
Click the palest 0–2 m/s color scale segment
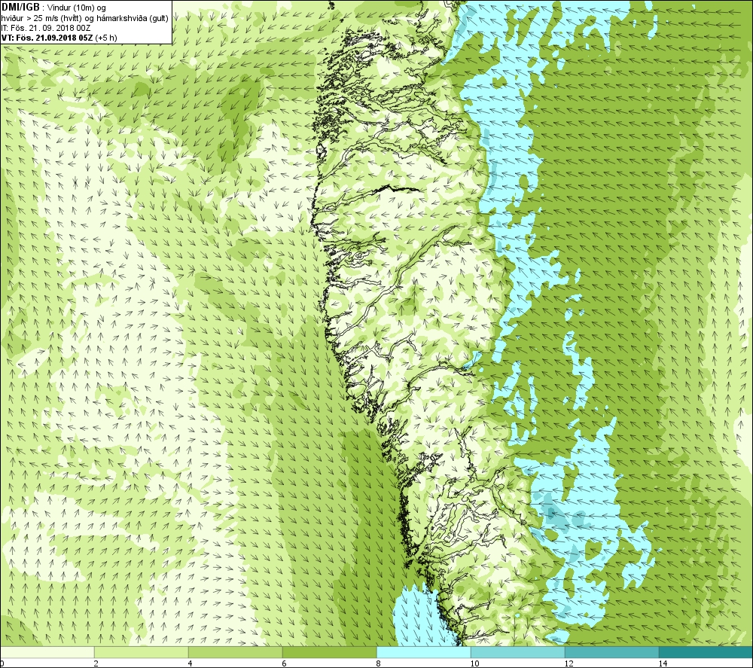47,652
